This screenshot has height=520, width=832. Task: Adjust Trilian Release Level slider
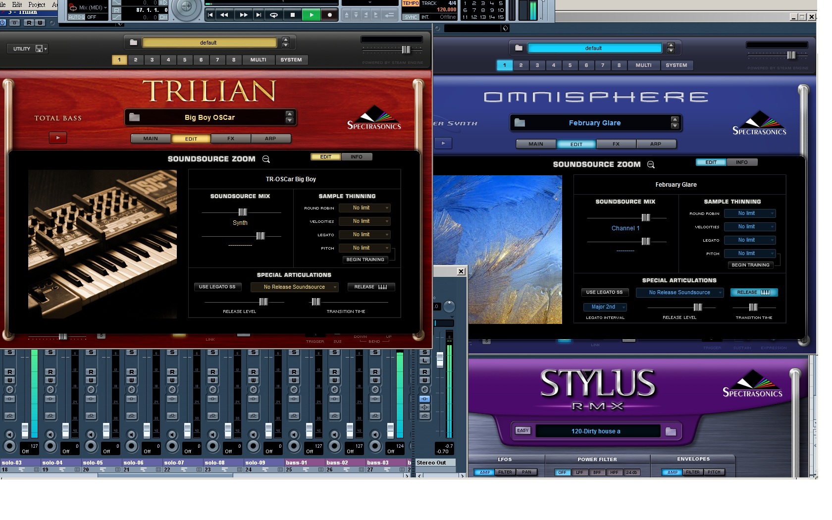pyautogui.click(x=263, y=302)
